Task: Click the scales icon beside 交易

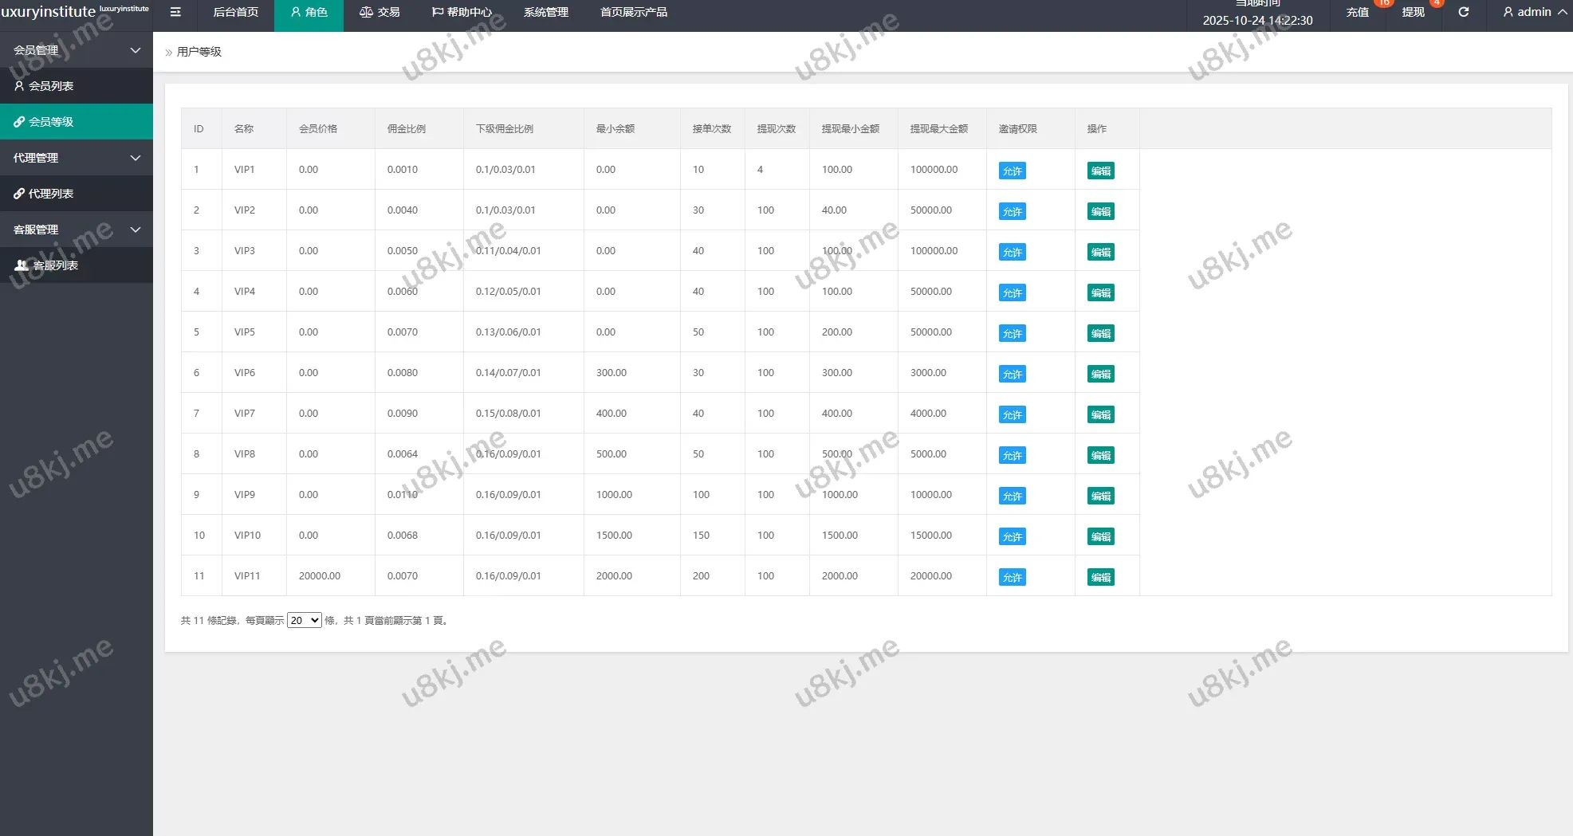Action: 366,12
